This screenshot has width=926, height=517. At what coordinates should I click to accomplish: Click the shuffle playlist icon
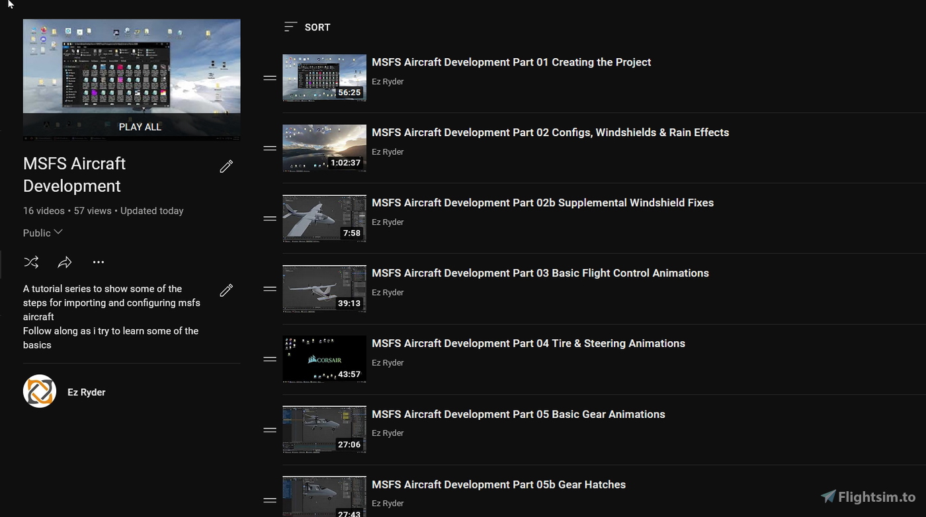click(31, 262)
